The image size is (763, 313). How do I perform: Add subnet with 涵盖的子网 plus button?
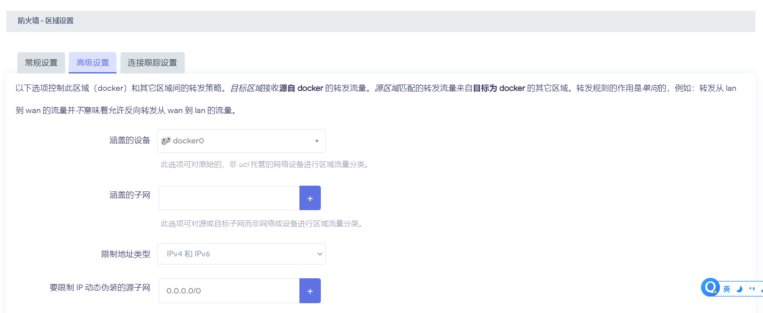[x=310, y=198]
